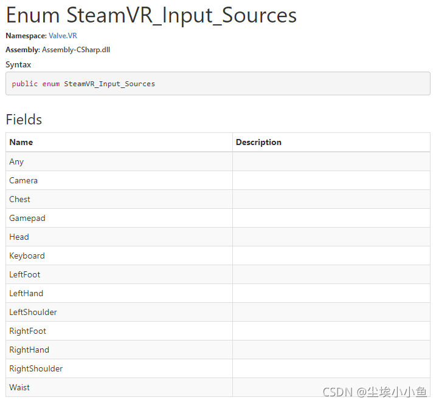Select the 'Waist' field name
436x403 pixels.
[x=19, y=387]
